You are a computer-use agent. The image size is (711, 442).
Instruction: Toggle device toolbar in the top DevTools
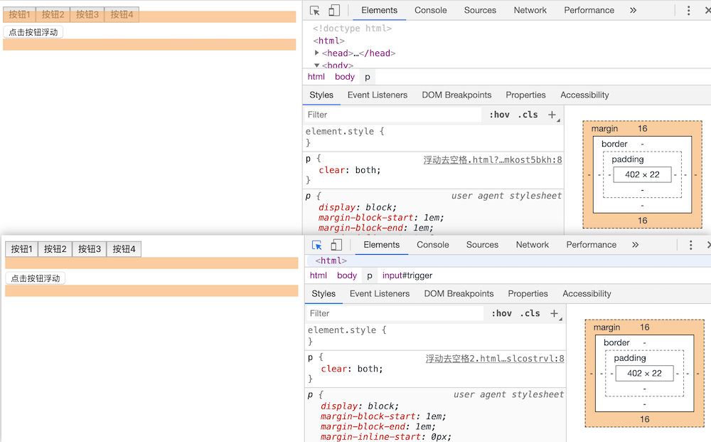point(334,11)
